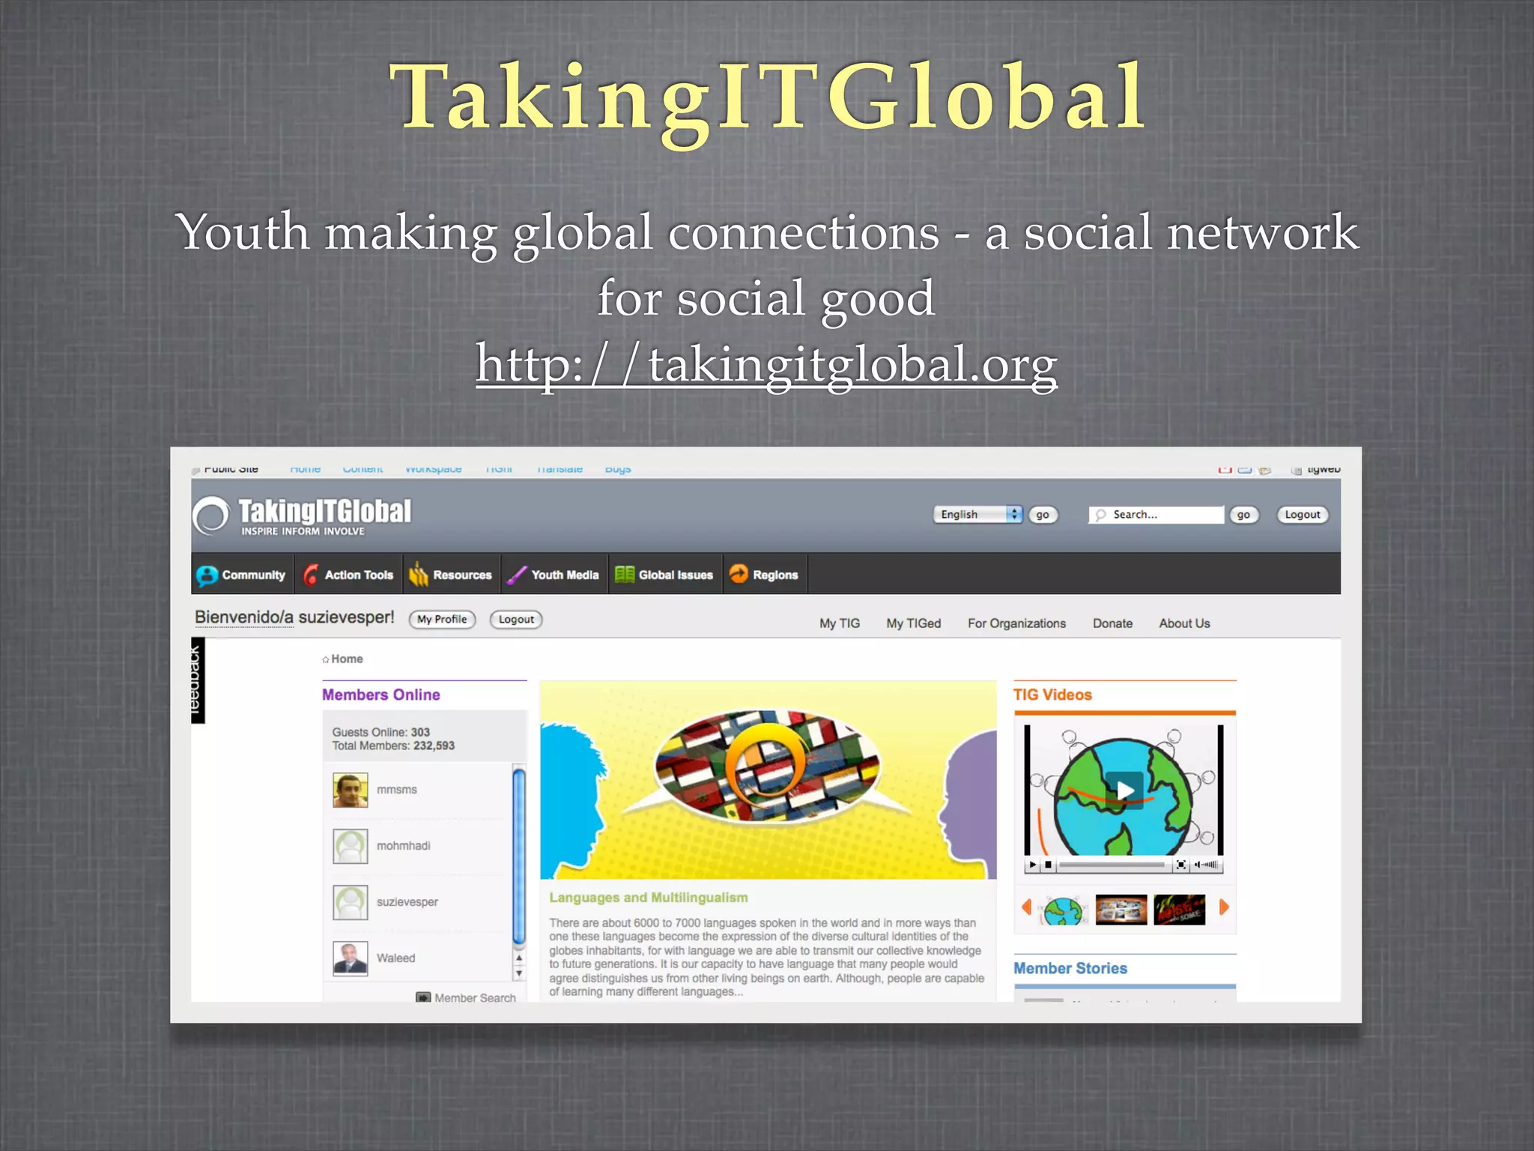Open the English language dropdown
Viewport: 1534px width, 1151px height.
pyautogui.click(x=977, y=514)
